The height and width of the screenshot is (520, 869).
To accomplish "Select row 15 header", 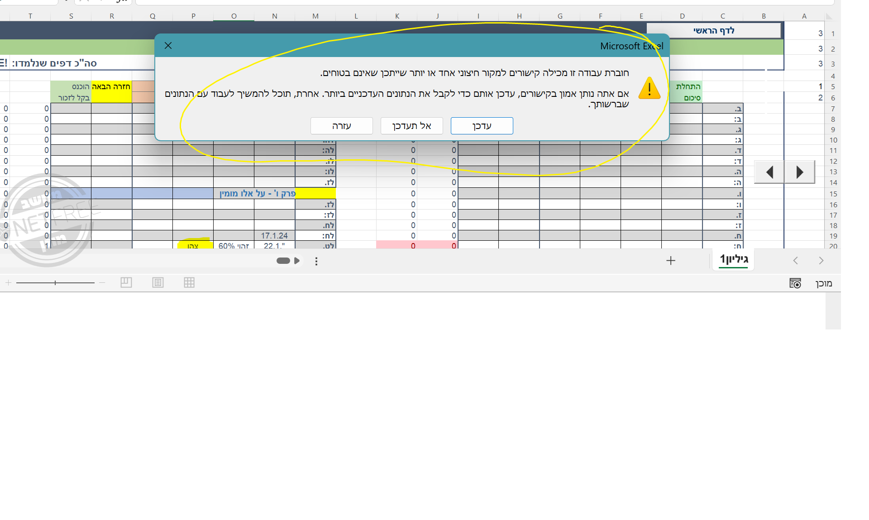I will coord(833,194).
